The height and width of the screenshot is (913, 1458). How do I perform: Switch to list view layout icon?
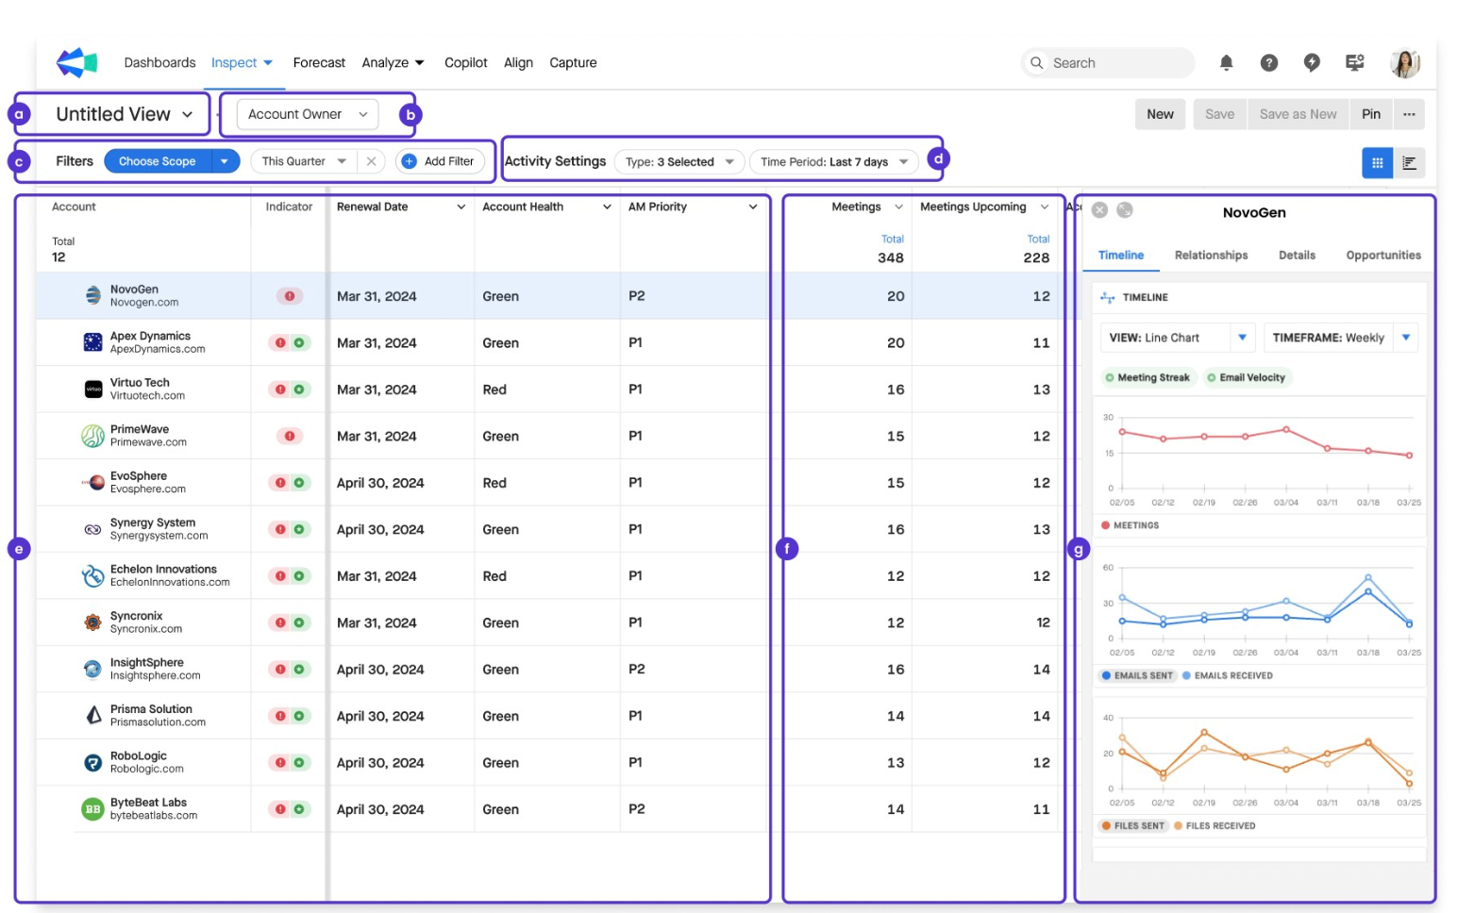(1409, 163)
